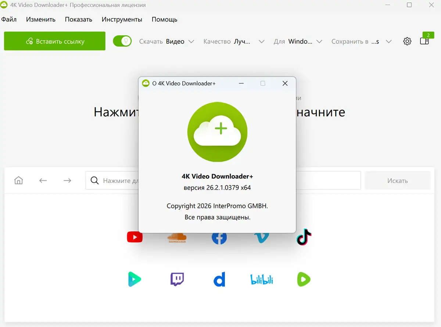
Task: Click the large green cloud logo in About dialog
Action: (x=217, y=132)
